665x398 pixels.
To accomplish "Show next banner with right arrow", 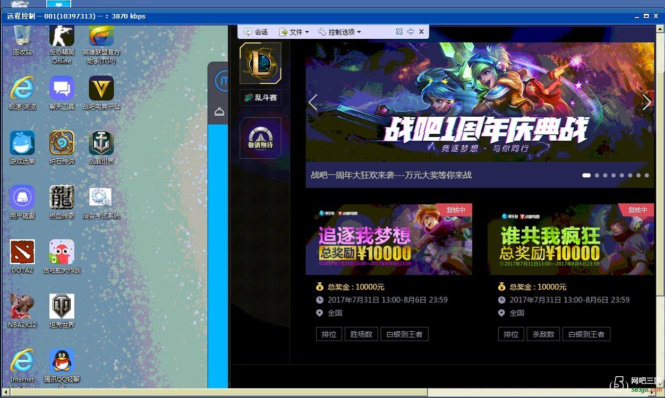I will [x=646, y=102].
